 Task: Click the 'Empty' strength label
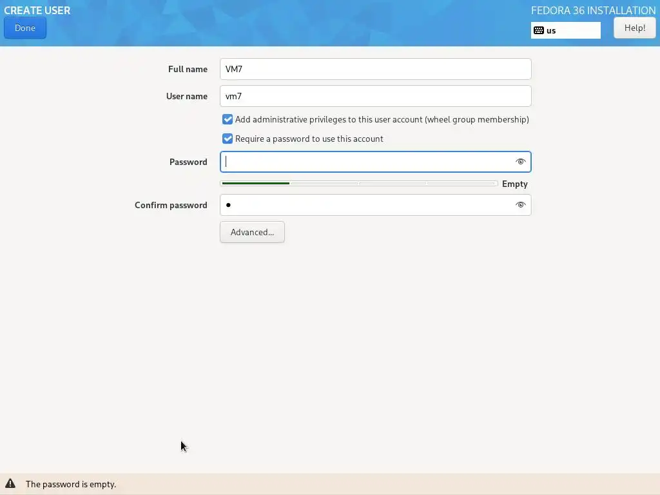(x=514, y=184)
